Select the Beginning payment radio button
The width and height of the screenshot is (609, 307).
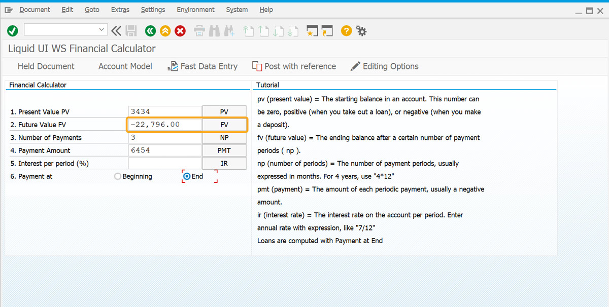[x=118, y=176]
